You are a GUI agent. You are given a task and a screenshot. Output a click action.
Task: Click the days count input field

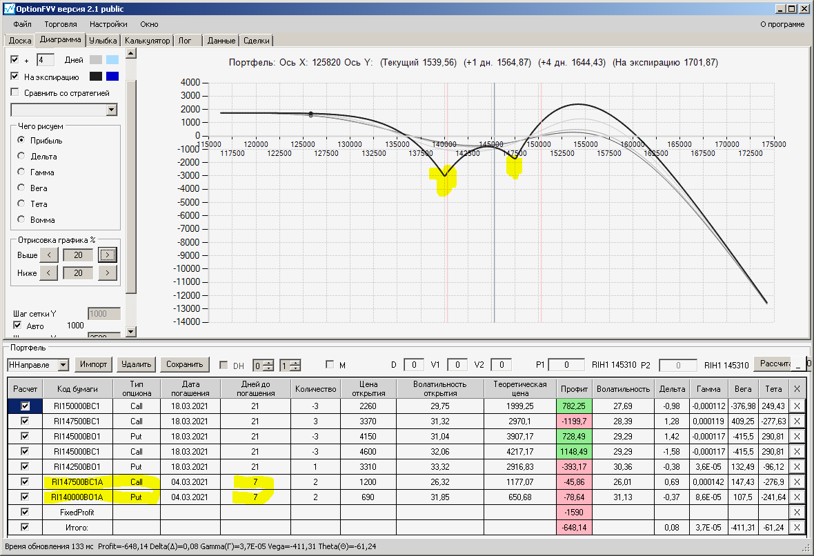coord(45,60)
